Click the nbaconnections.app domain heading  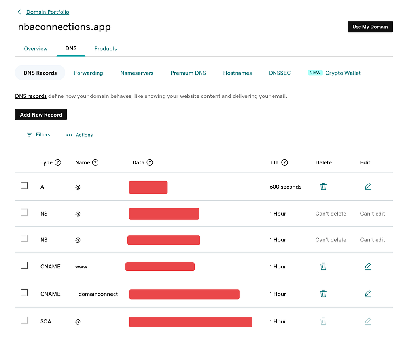point(64,27)
